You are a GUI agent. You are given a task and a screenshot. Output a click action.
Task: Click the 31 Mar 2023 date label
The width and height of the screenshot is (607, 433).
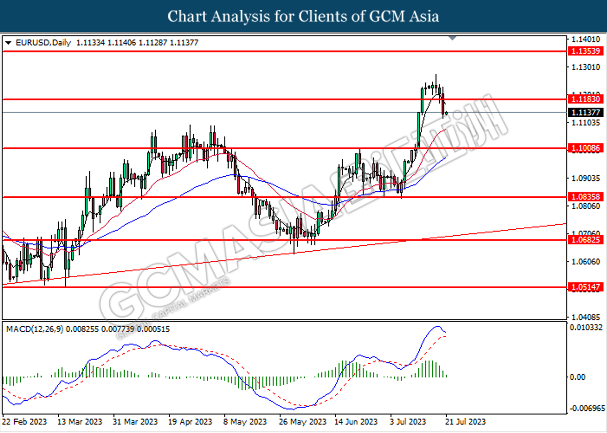(135, 422)
